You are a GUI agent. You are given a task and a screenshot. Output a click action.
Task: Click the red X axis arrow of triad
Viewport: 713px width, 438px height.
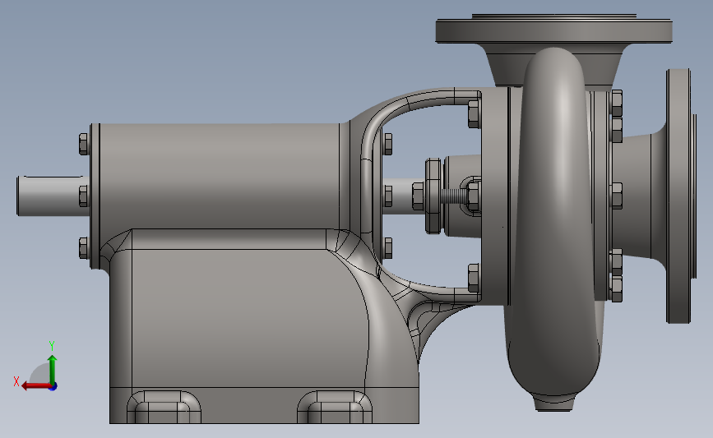[35, 385]
